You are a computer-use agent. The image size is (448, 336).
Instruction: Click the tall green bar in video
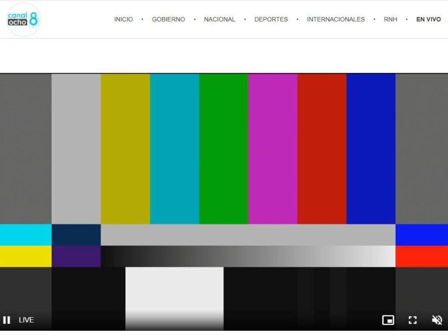click(224, 149)
